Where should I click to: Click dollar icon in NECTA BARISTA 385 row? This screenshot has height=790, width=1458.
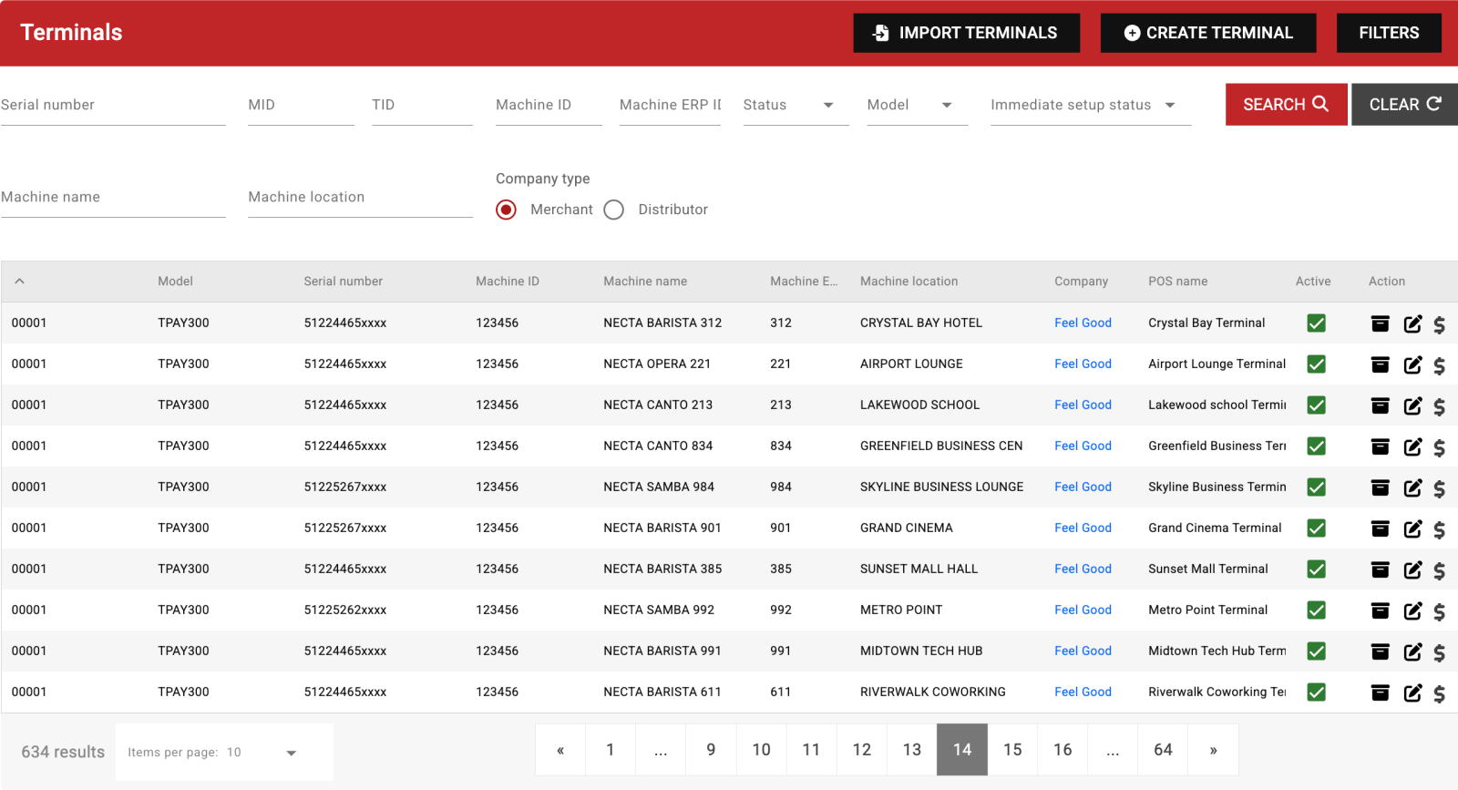pos(1439,570)
